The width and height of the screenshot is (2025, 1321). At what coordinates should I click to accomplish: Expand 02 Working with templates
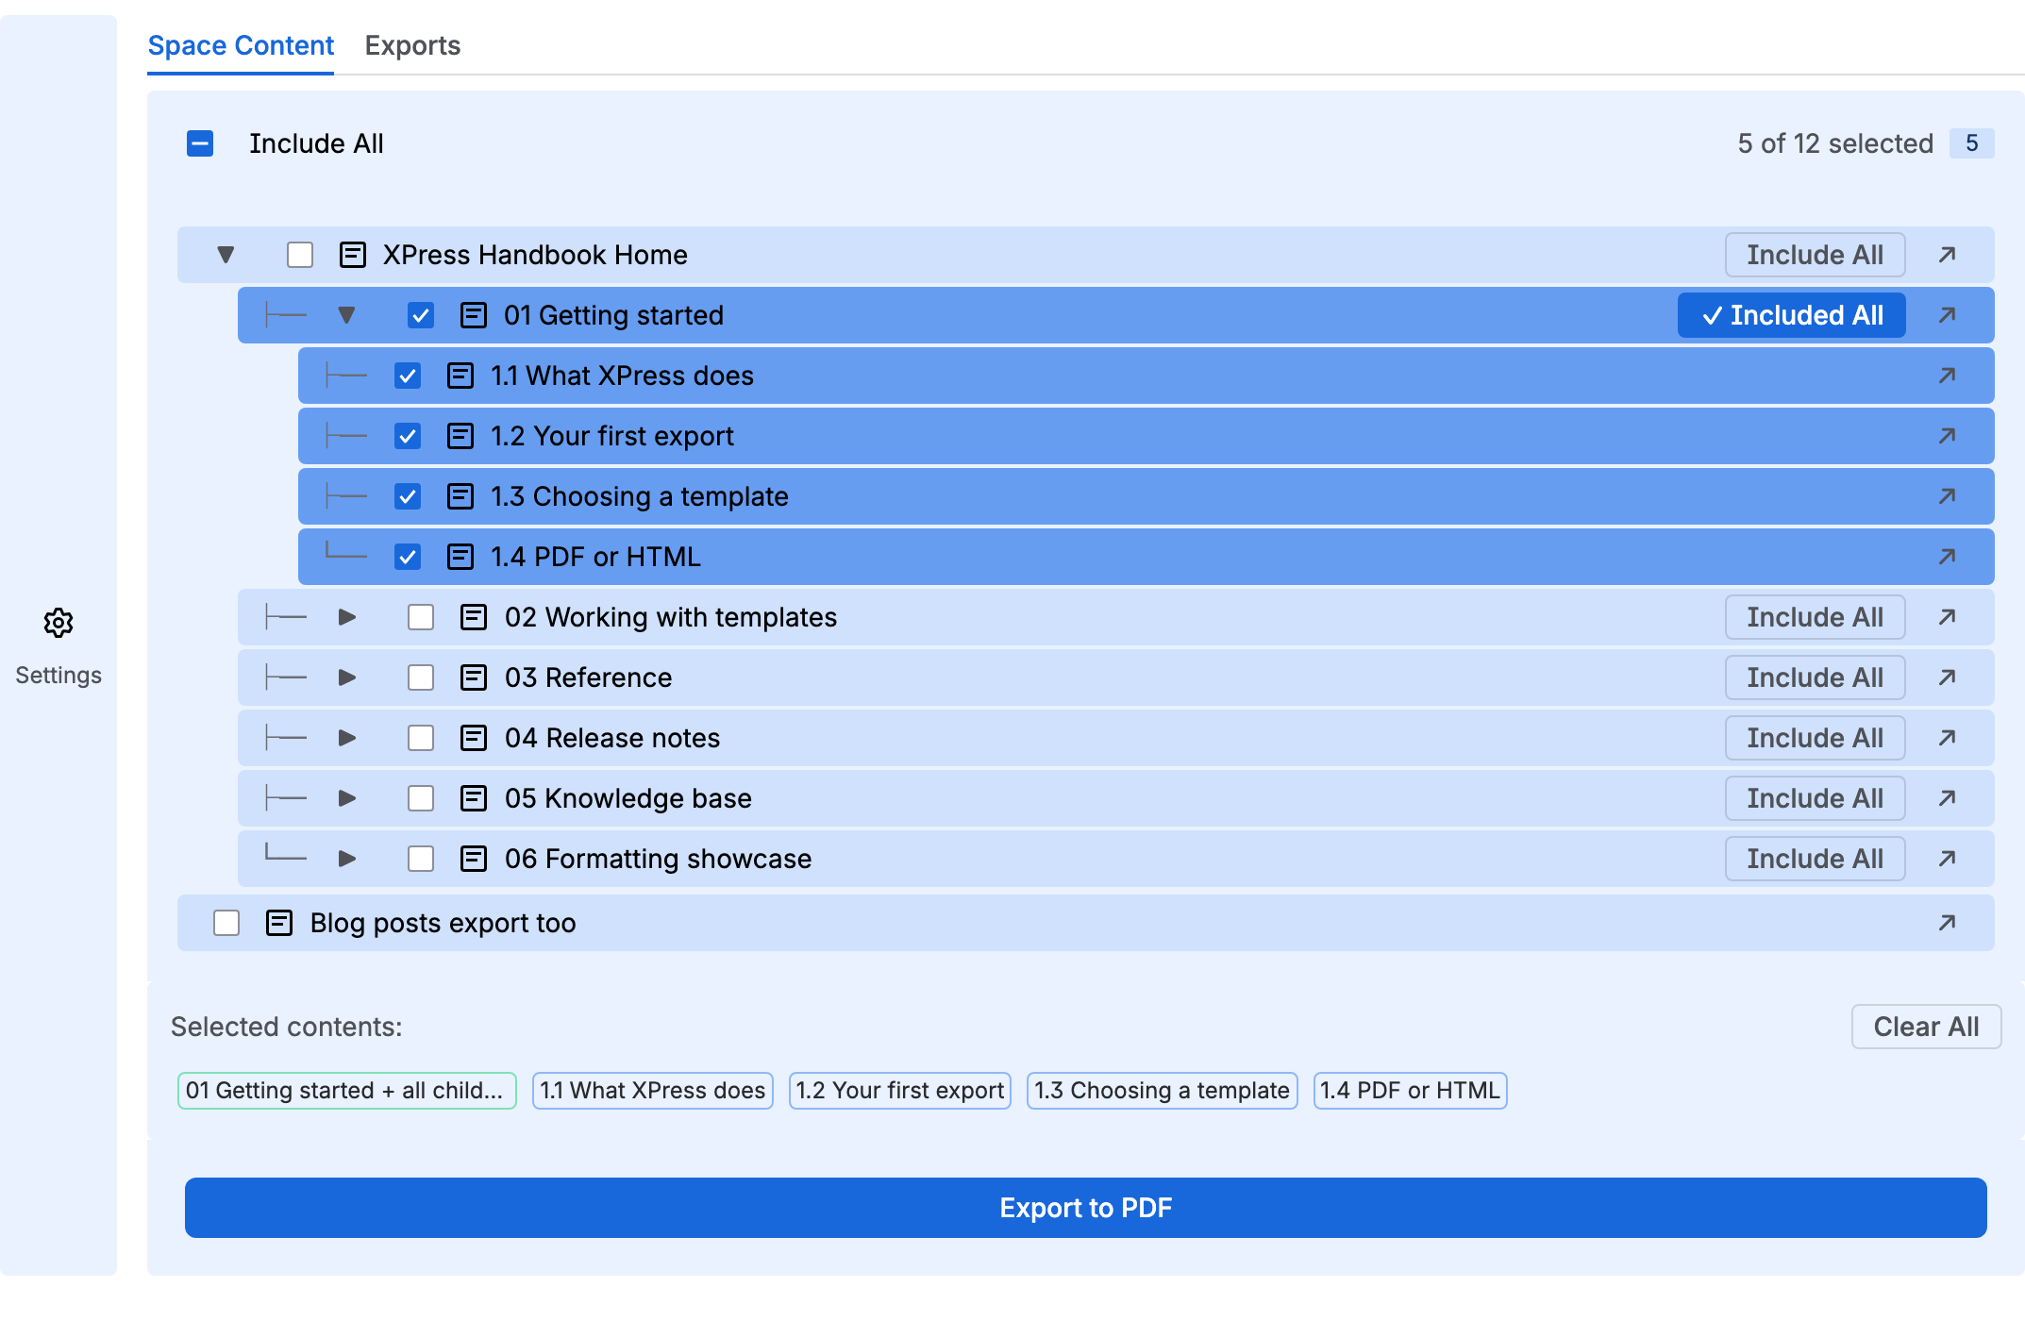pos(347,617)
